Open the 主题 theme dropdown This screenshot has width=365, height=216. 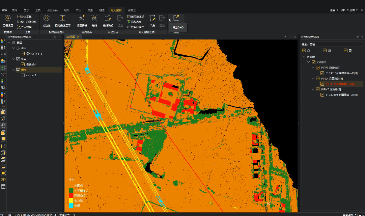334,10
